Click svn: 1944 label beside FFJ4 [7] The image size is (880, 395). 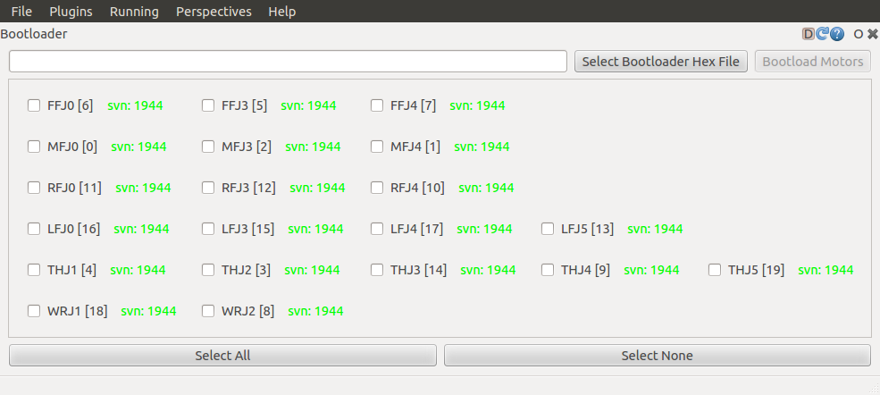[x=478, y=105]
